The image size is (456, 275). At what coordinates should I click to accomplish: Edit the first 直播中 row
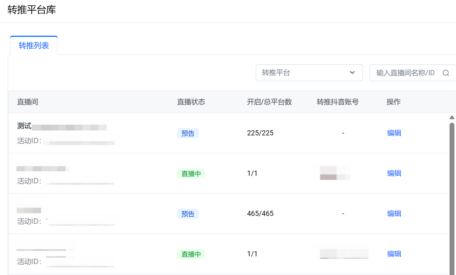394,173
